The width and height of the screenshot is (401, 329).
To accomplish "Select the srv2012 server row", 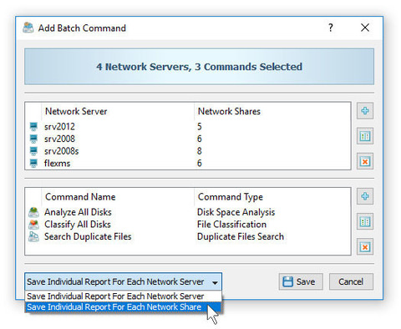I will (188, 127).
